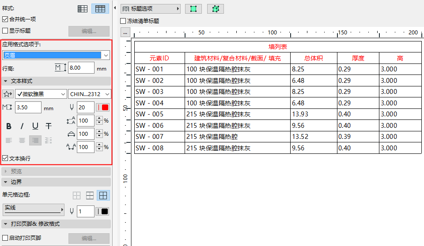424x246 pixels.
Task: Click the 墙列表 title cell
Action: point(278,47)
